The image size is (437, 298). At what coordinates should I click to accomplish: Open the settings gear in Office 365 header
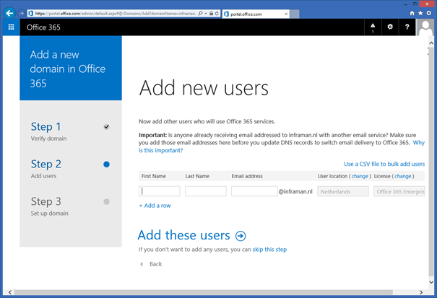390,27
